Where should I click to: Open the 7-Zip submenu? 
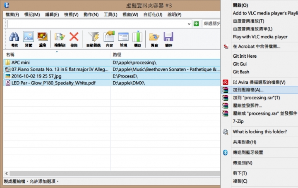[x=238, y=121]
